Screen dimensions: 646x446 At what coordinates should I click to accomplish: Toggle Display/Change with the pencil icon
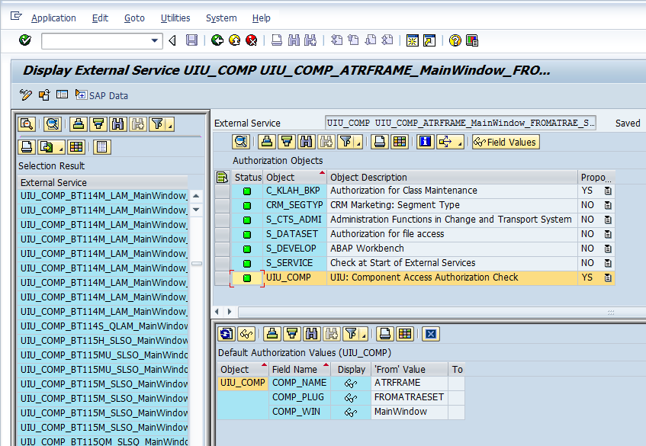[25, 95]
